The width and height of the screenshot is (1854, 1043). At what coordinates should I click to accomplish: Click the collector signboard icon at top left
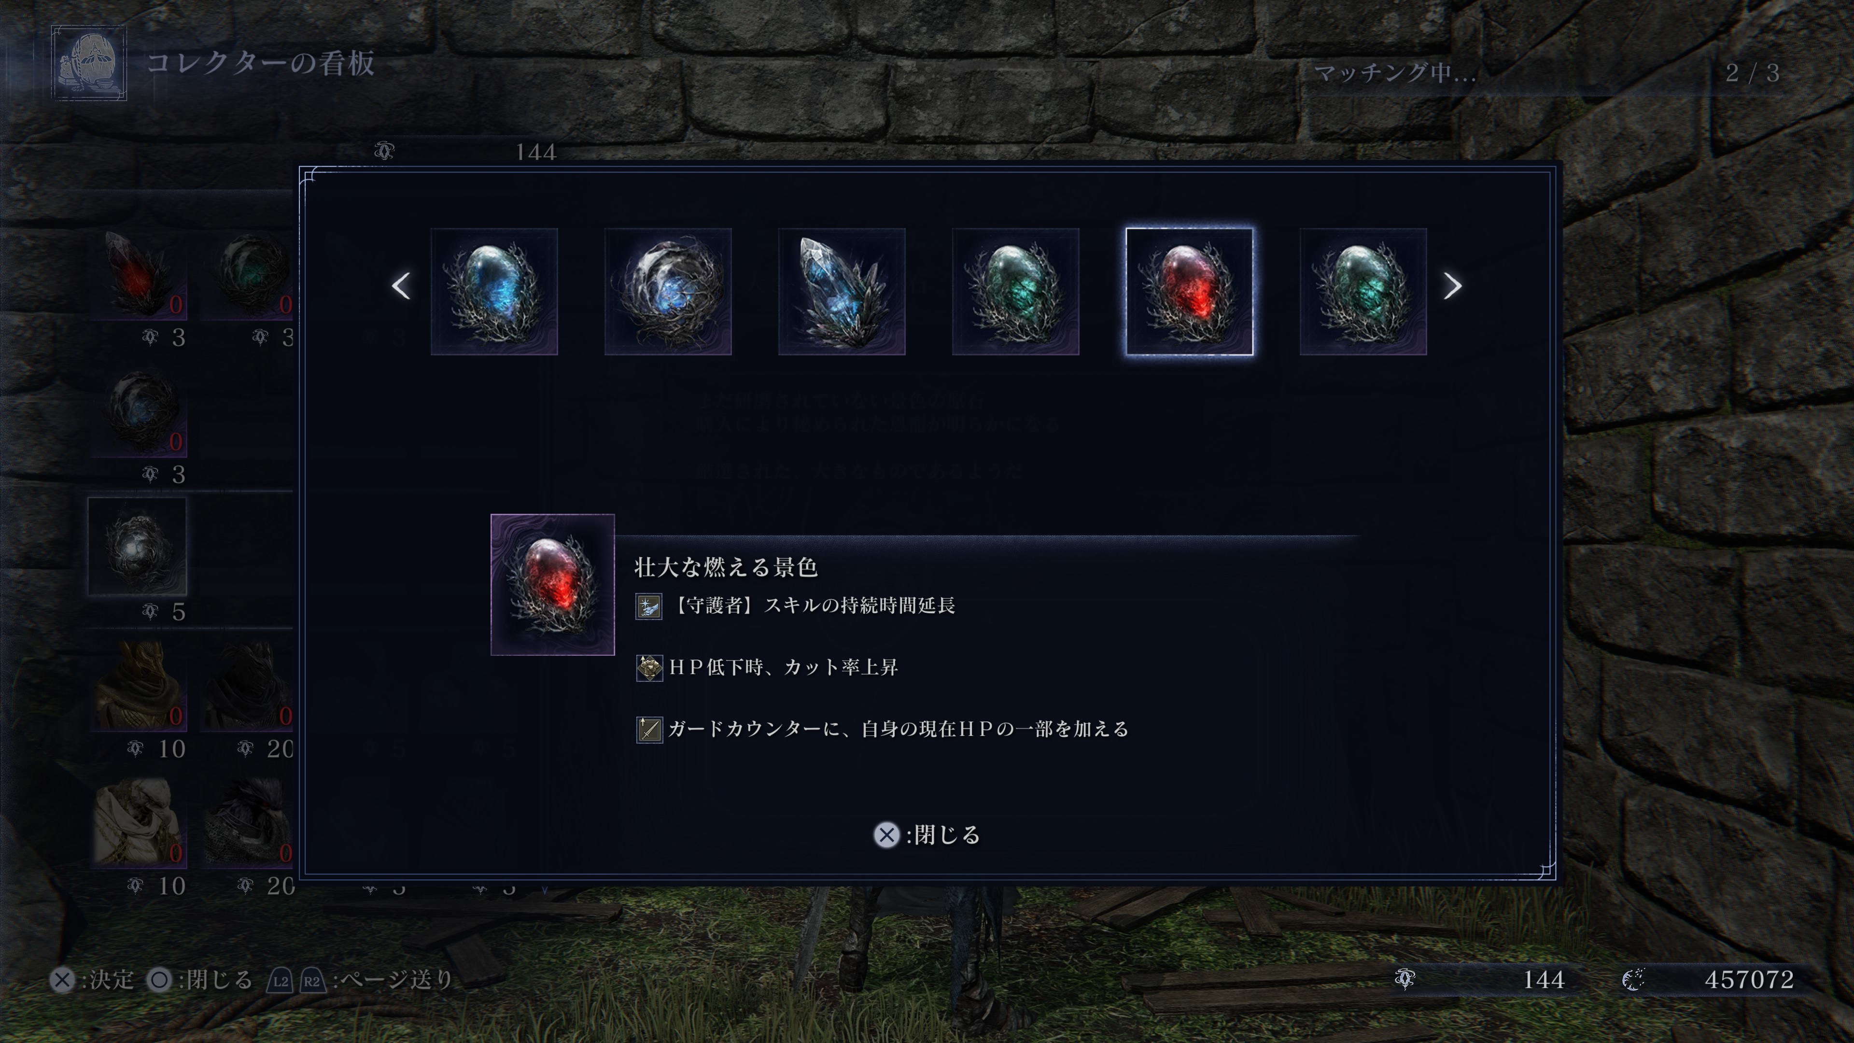pos(89,63)
